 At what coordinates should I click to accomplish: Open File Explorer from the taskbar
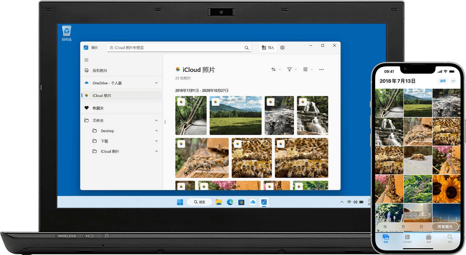219,202
